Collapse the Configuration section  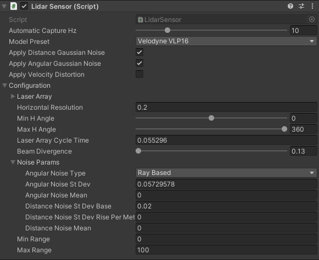pos(5,86)
